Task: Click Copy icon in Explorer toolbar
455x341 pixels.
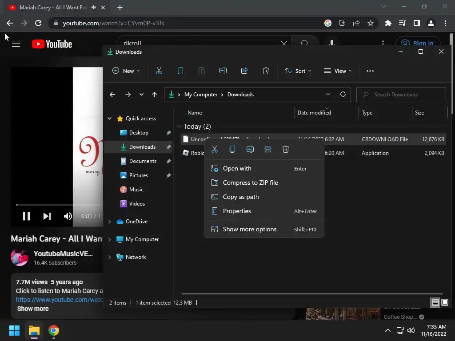Action: (x=180, y=71)
